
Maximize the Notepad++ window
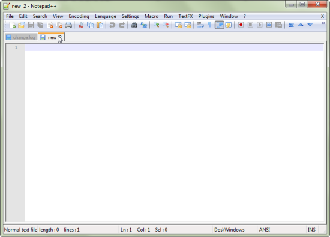302,4
